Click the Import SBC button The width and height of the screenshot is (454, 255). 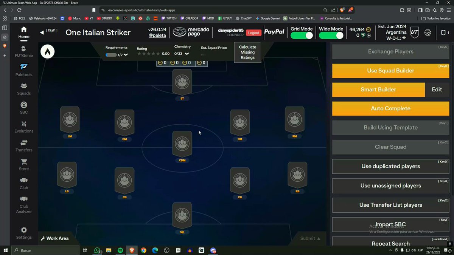(390, 224)
